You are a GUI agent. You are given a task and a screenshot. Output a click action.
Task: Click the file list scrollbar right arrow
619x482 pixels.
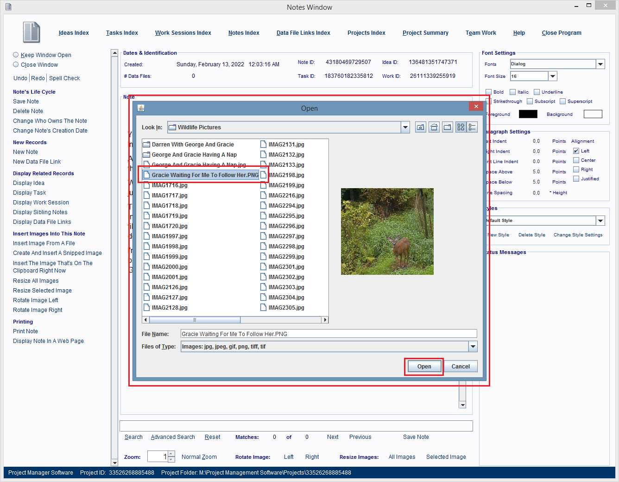325,320
